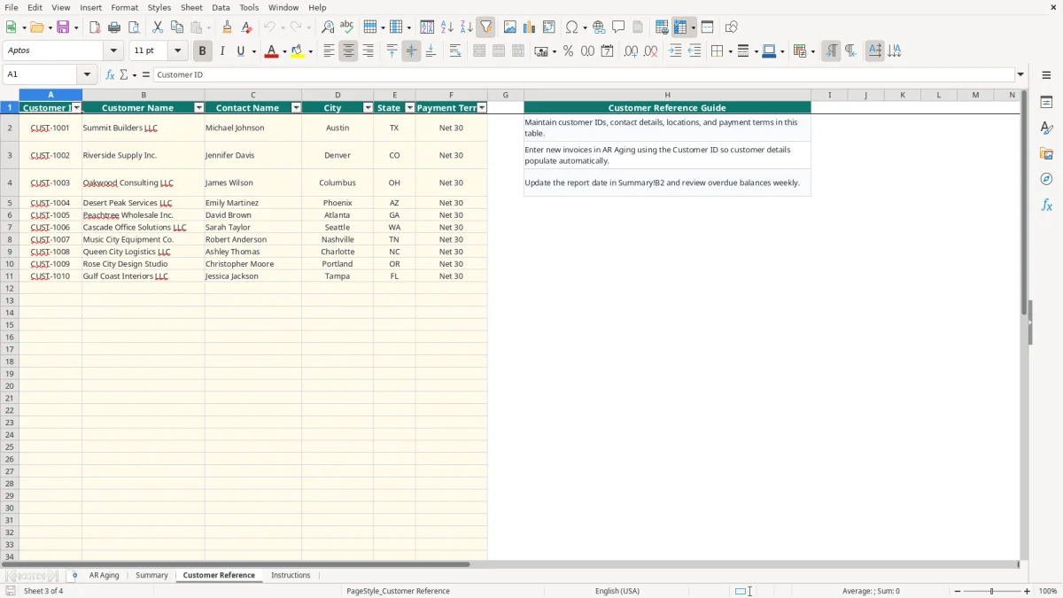Image resolution: width=1063 pixels, height=598 pixels.
Task: Click the 100% zoom level in the status bar
Action: point(1048,591)
